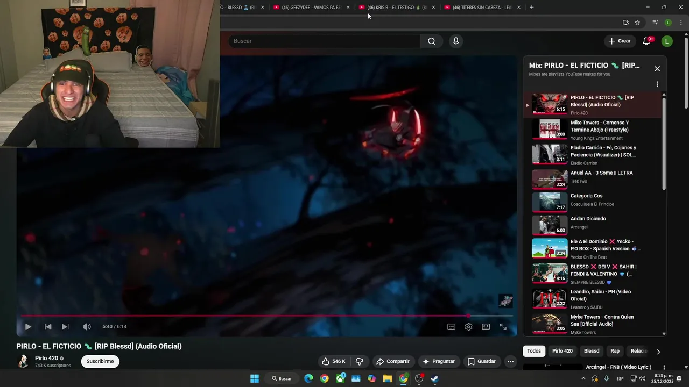This screenshot has width=689, height=387.
Task: Toggle subtitles on the player
Action: click(452, 327)
